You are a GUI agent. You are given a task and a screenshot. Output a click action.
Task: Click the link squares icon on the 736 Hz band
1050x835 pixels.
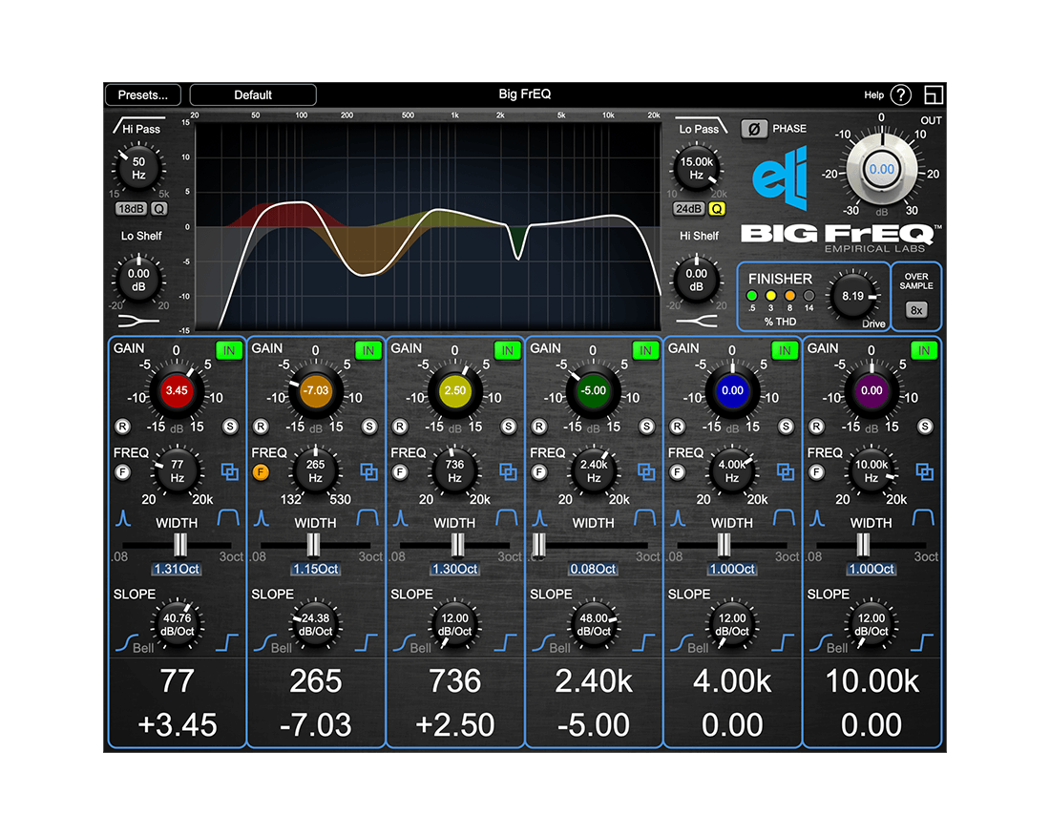(x=508, y=472)
